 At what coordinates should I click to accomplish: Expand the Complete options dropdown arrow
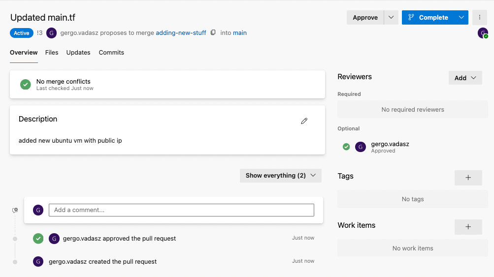(461, 17)
